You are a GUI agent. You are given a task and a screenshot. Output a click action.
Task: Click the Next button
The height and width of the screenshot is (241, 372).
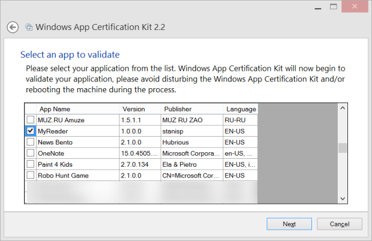[289, 224]
